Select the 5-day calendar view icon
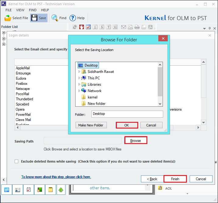 coord(102,27)
